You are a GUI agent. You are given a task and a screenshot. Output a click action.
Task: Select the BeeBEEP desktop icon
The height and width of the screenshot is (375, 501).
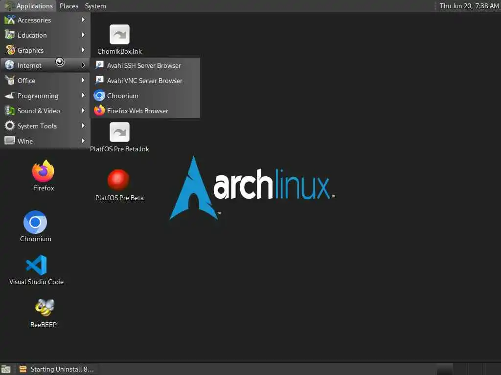pos(44,313)
